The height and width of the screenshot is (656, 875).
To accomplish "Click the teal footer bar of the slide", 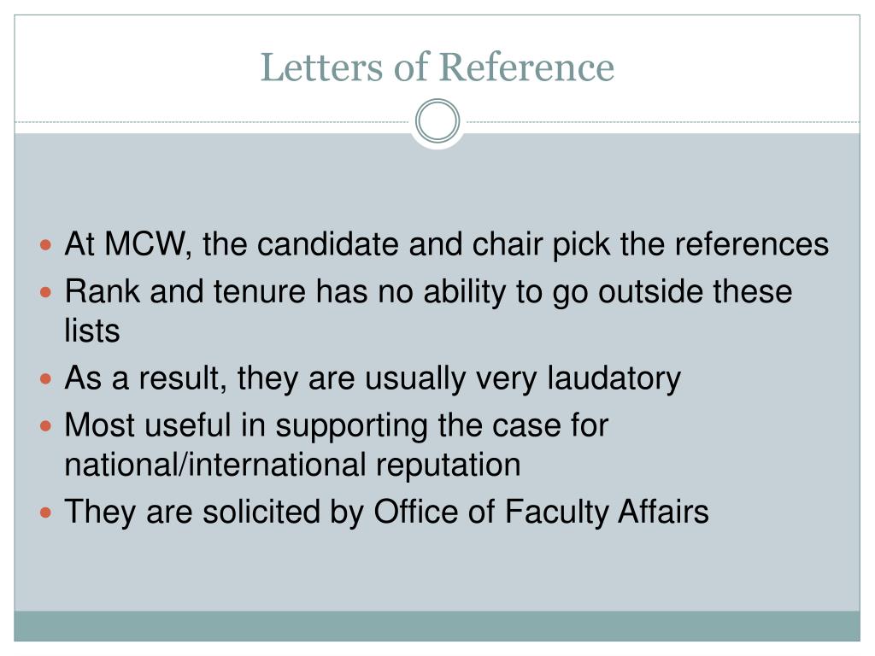I will (437, 626).
